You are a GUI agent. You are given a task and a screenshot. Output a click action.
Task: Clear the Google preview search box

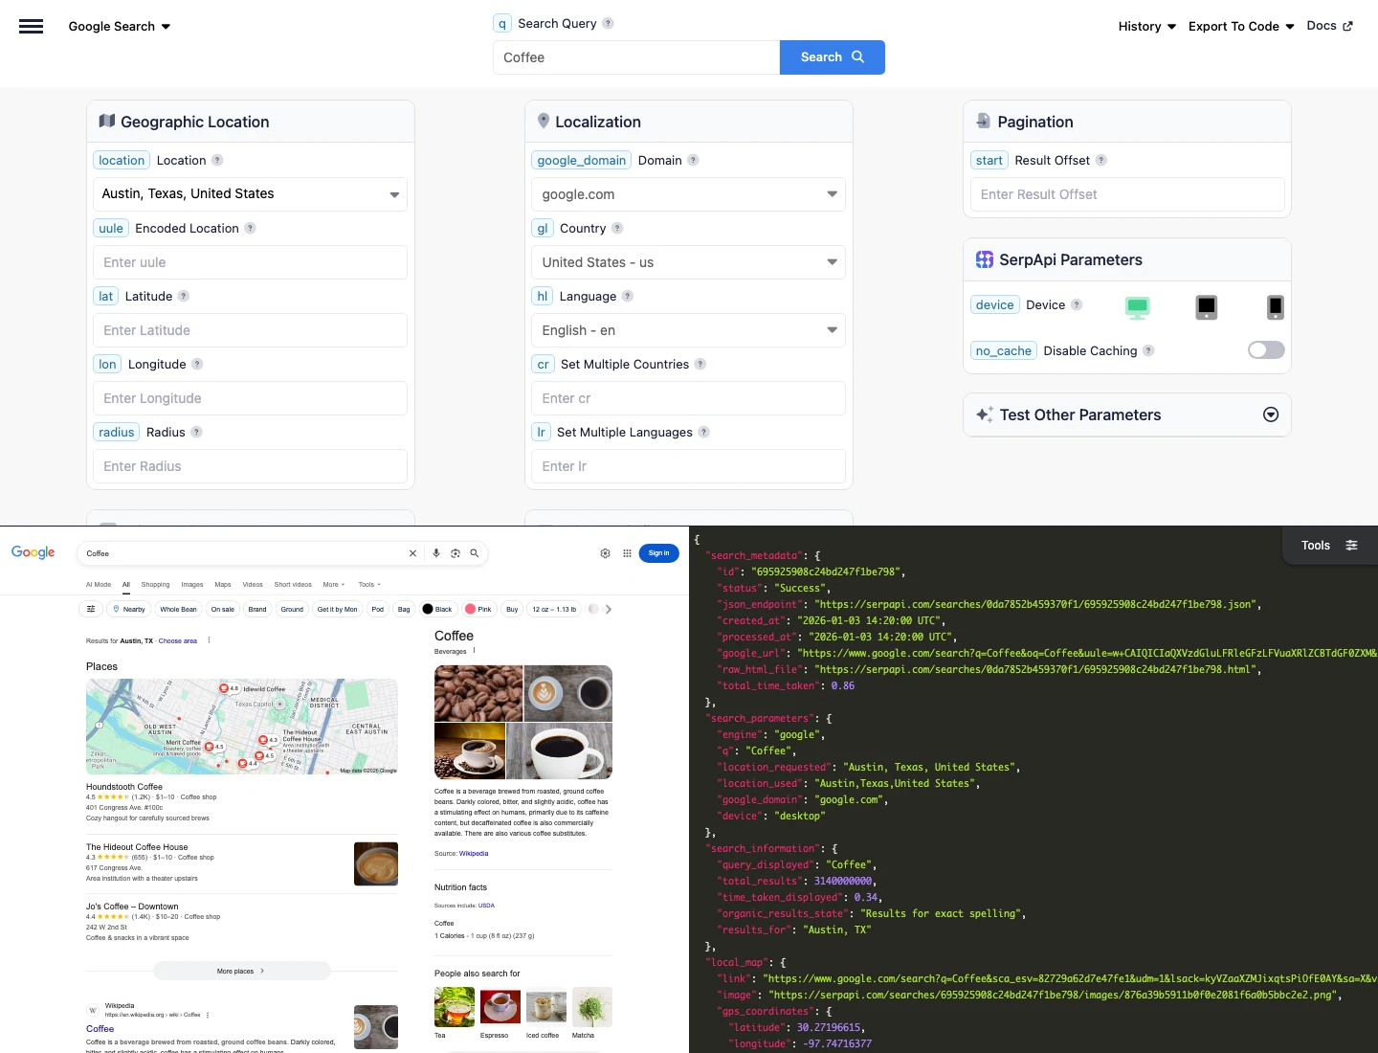click(x=412, y=553)
